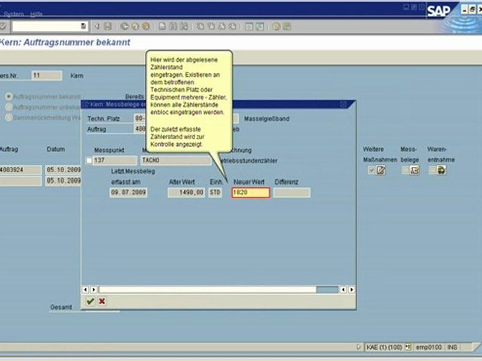Viewport: 482px width, 361px height.
Task: Jump to last page with the toolbar icon
Action: pyautogui.click(x=232, y=27)
